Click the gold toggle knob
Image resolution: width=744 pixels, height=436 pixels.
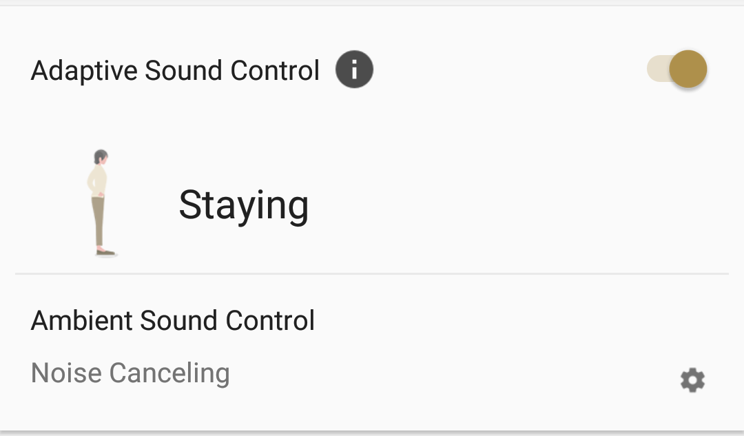(x=688, y=70)
